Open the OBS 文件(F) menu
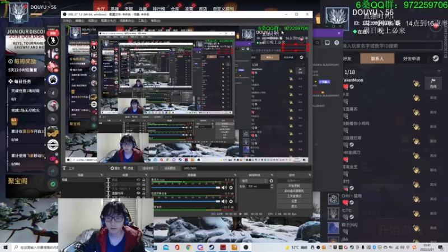Viewport: 448px width, 252px height. tap(67, 21)
